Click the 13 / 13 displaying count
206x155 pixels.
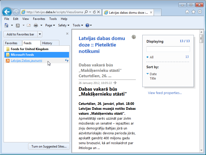(185, 41)
